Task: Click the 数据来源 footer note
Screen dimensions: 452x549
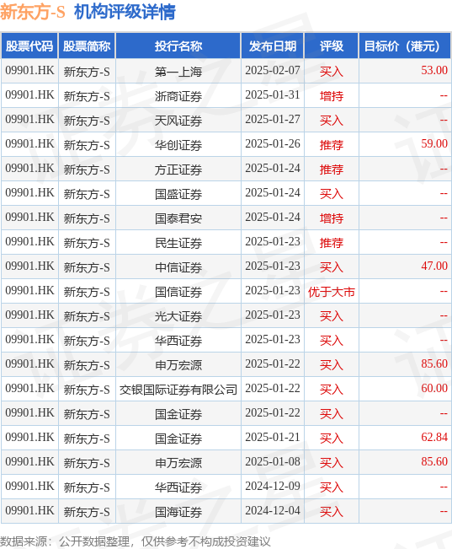Action: 136,541
